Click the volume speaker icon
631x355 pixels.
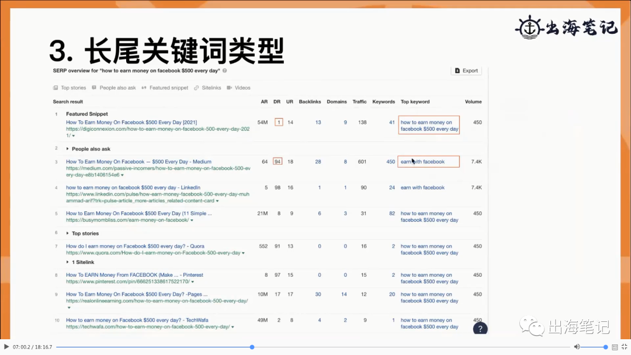click(x=577, y=347)
